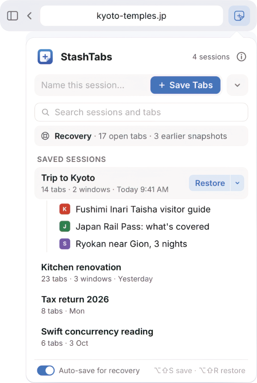This screenshot has width=257, height=383.
Task: Click the Recovery lifebuoy icon
Action: 45,136
